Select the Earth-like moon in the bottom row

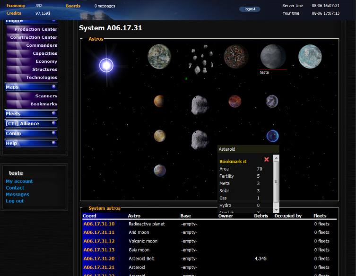pos(160,171)
